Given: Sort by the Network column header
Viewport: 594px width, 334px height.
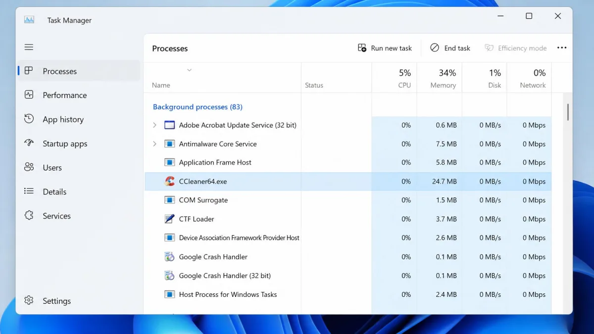Looking at the screenshot, I should pos(529,78).
